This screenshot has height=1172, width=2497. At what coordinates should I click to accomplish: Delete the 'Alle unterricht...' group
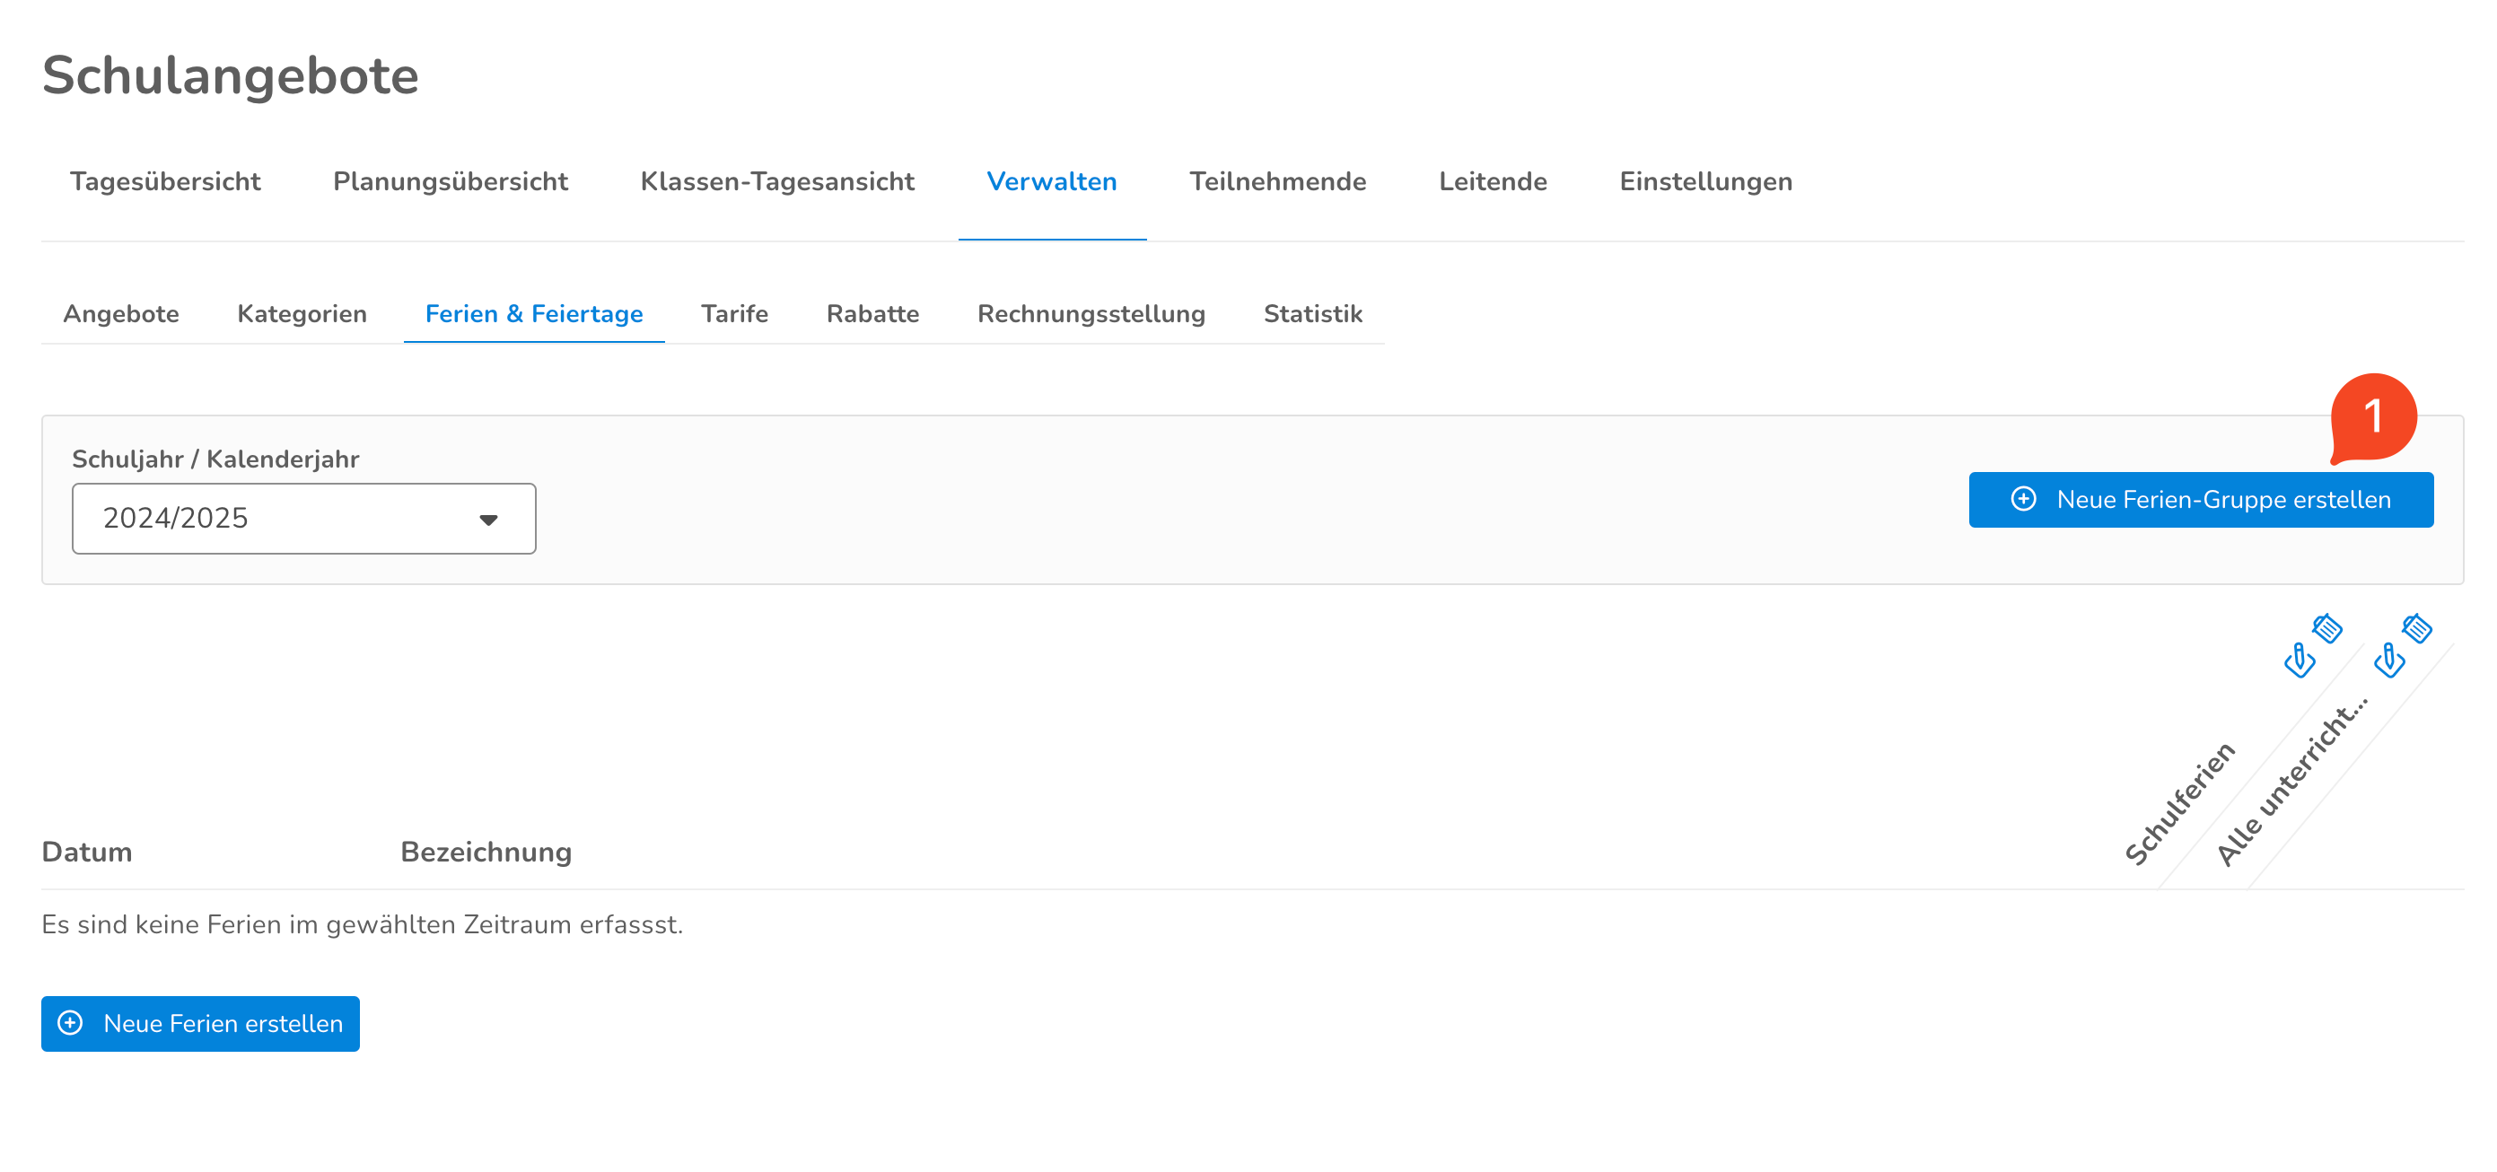click(2416, 628)
